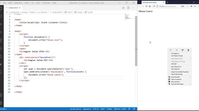The height and width of the screenshot is (111, 199).
Task: Open the Go menu
Action: click(33, 3)
